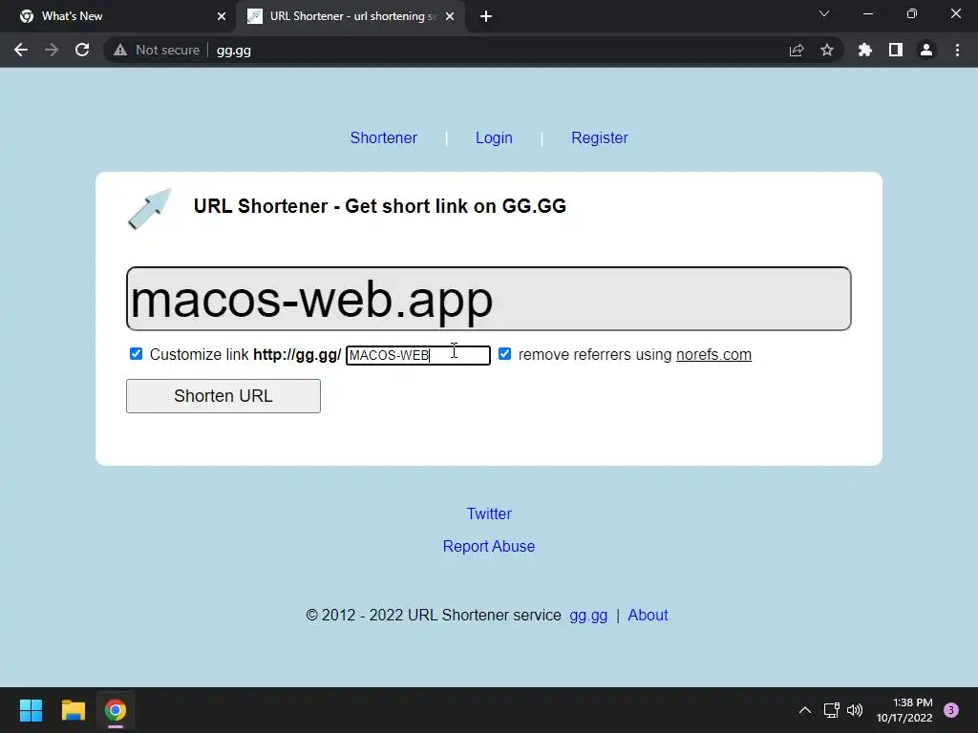
Task: Close the URL Shortener tab
Action: [450, 16]
